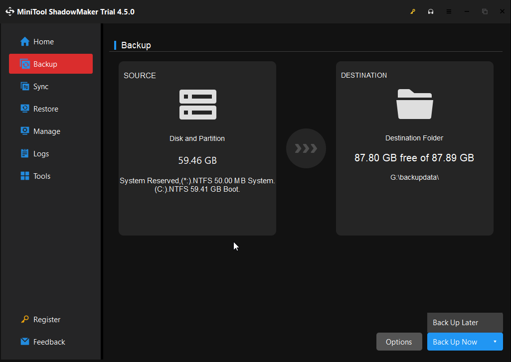Image resolution: width=511 pixels, height=362 pixels.
Task: Open the Manage page label
Action: [x=47, y=131]
